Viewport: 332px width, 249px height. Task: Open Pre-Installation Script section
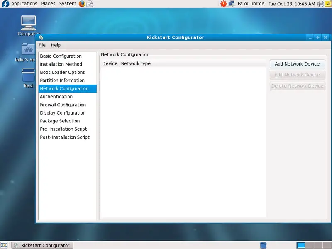[x=68, y=129]
